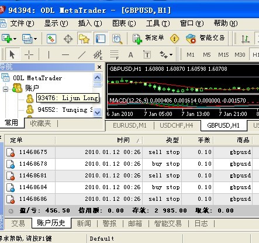Toggle the Market Watch window icon
Screen dimensions: 259x243
click(x=51, y=39)
